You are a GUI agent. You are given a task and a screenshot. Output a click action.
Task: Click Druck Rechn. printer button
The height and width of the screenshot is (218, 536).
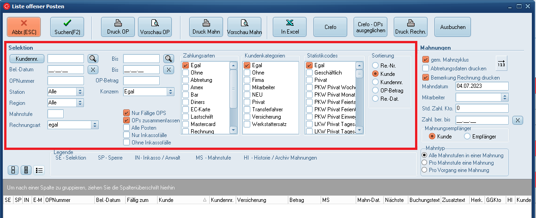pos(410,27)
